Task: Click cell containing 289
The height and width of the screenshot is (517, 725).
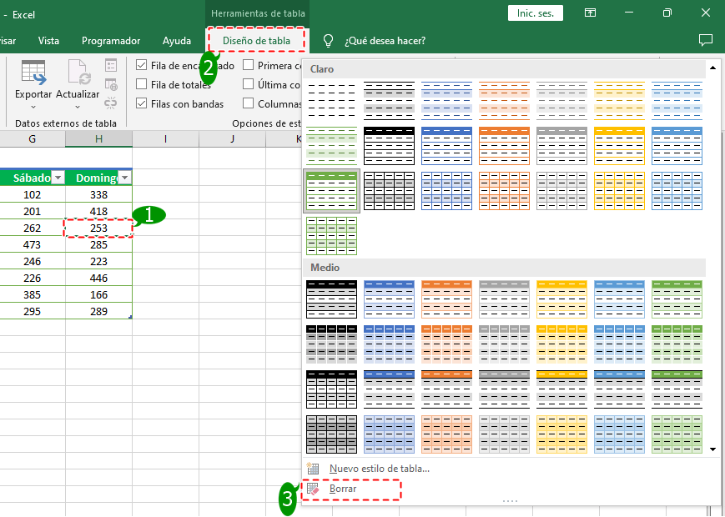Action: (x=99, y=311)
